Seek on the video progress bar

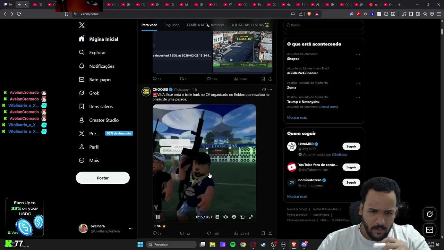204,210
